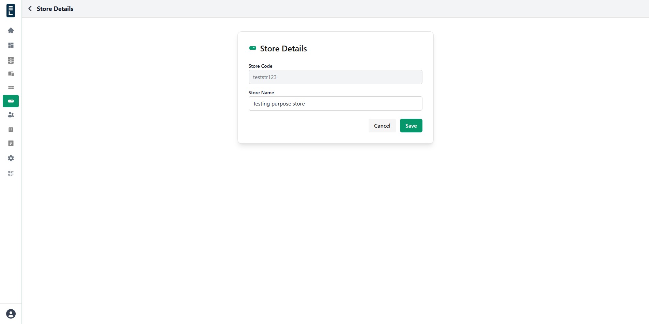This screenshot has height=324, width=649.
Task: Open the list box icon below users
Action: 11,130
